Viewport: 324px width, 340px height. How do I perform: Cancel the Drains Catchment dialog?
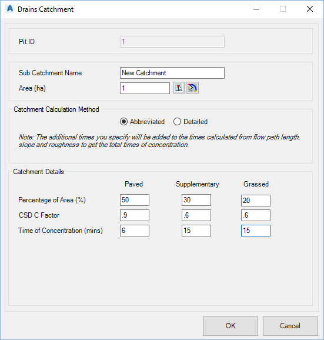(x=290, y=326)
